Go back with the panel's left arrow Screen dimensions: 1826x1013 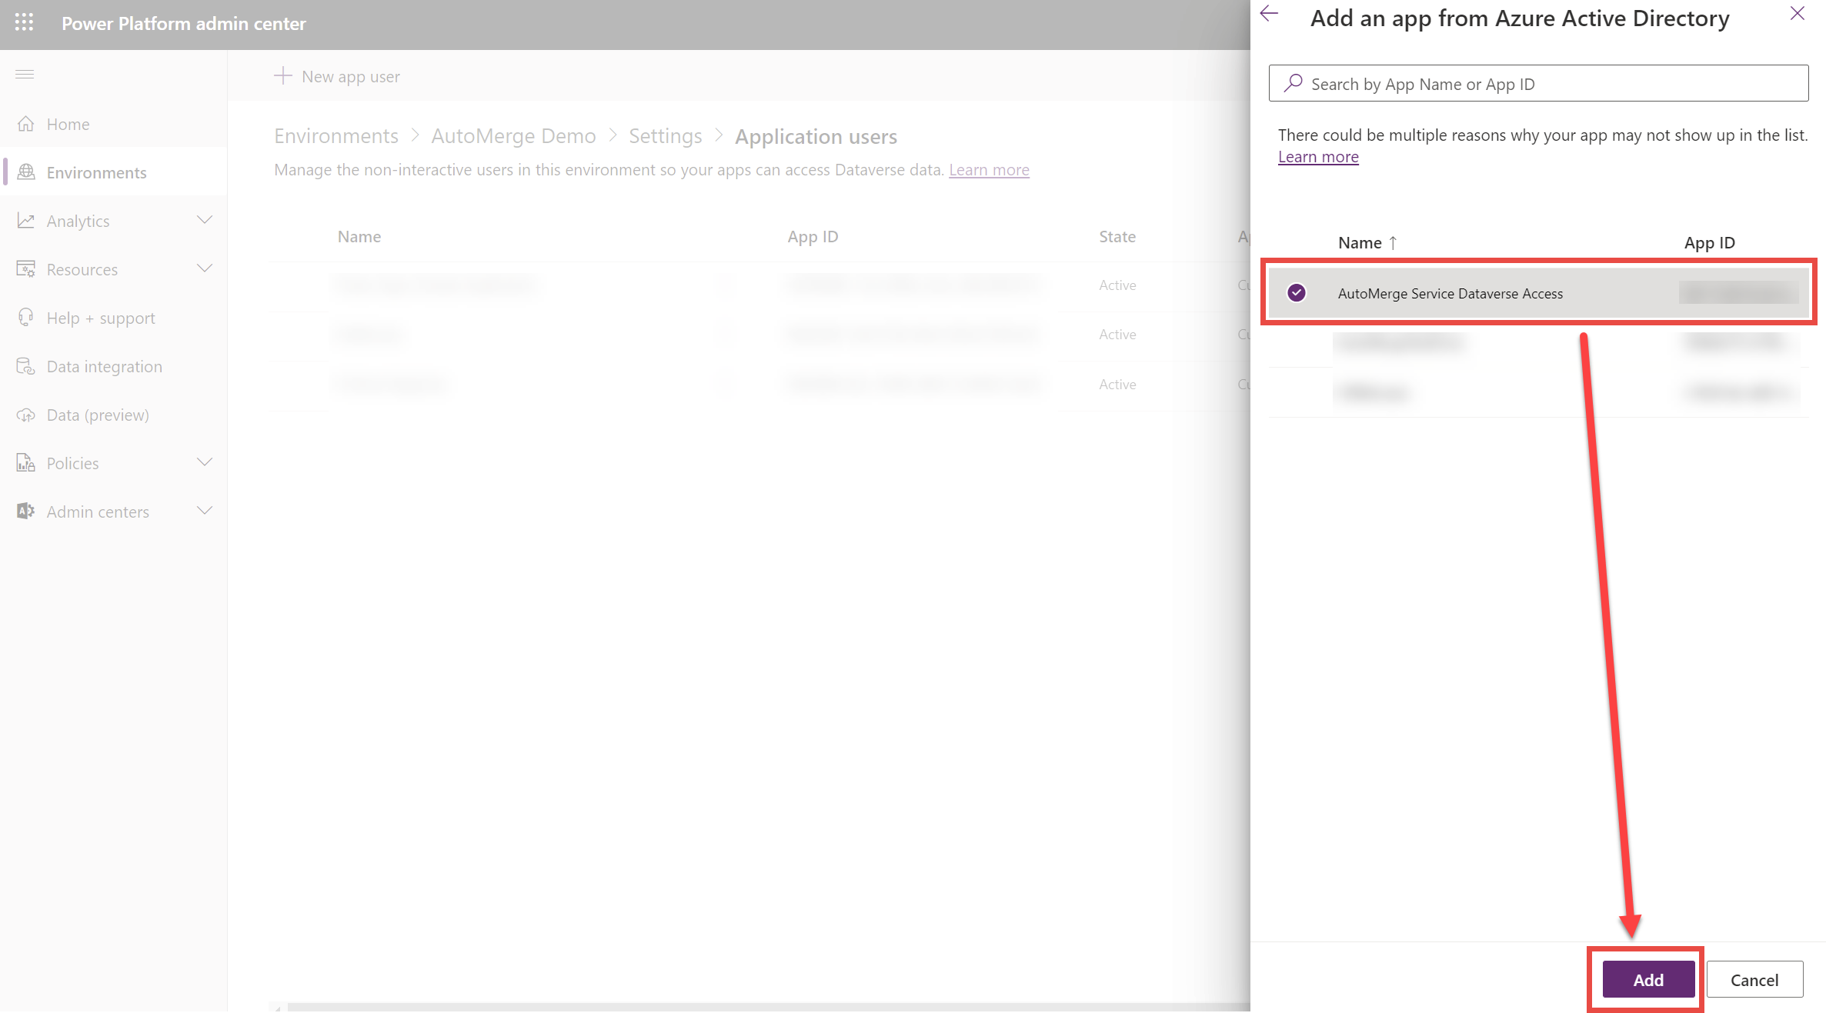pos(1269,14)
